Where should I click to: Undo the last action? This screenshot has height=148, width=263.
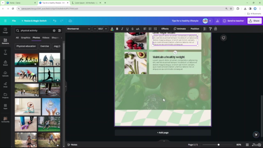pos(55,21)
